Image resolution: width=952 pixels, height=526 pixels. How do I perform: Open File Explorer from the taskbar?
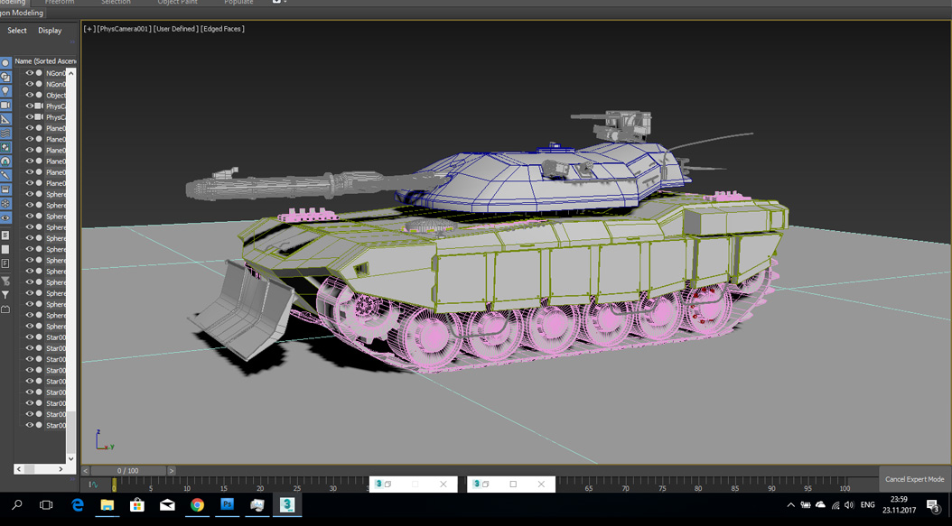[x=107, y=504]
